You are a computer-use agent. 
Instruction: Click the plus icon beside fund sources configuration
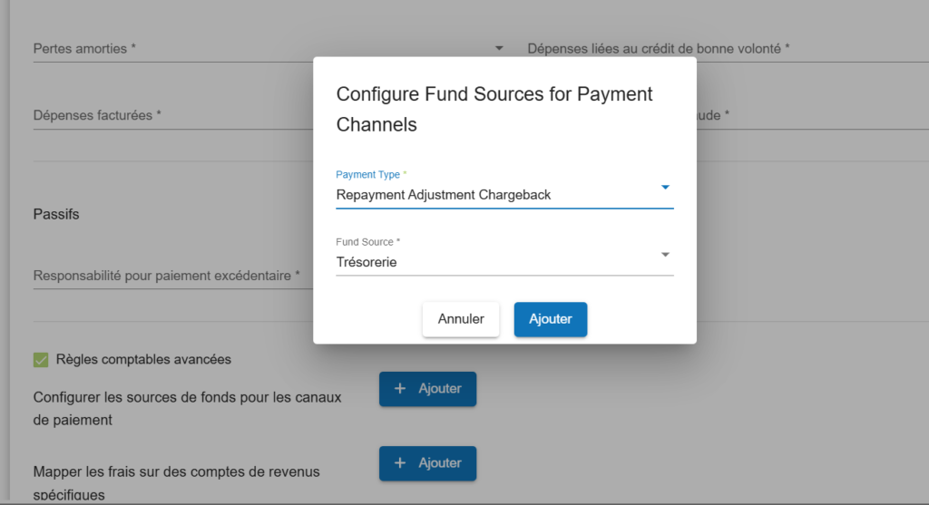tap(401, 389)
